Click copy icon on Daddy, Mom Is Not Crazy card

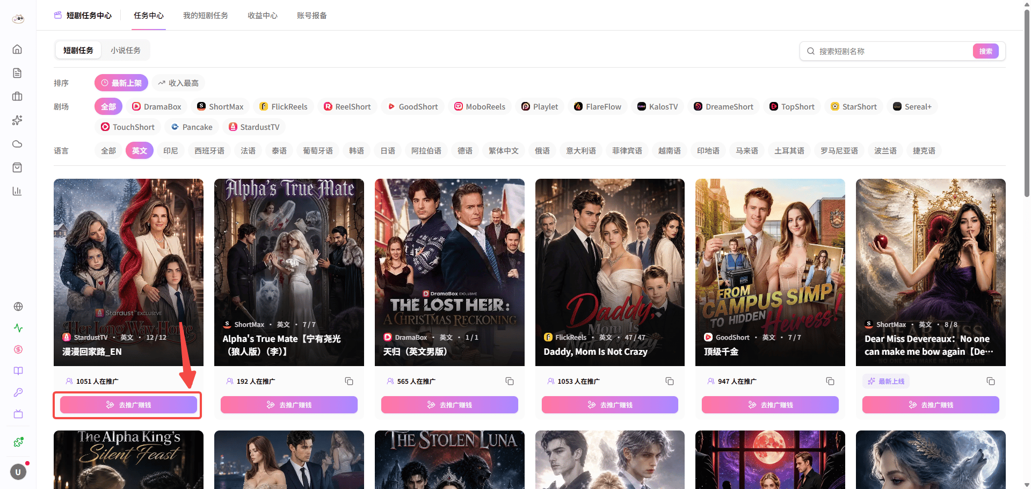tap(670, 381)
